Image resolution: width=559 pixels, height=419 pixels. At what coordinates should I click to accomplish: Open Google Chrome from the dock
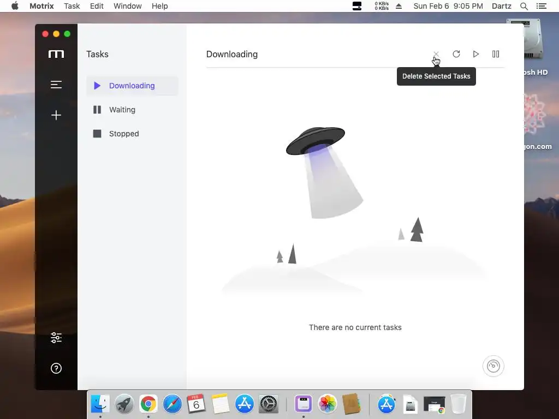pyautogui.click(x=148, y=404)
